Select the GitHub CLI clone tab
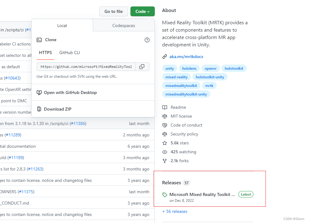 pos(70,53)
